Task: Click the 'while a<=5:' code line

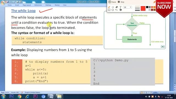Action: pos(36,70)
